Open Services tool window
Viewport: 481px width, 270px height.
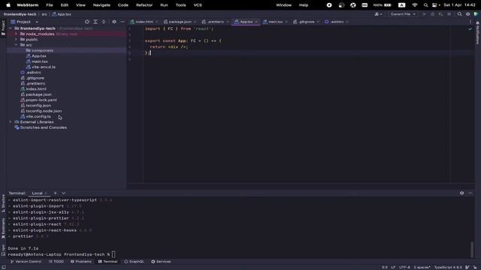[161, 262]
